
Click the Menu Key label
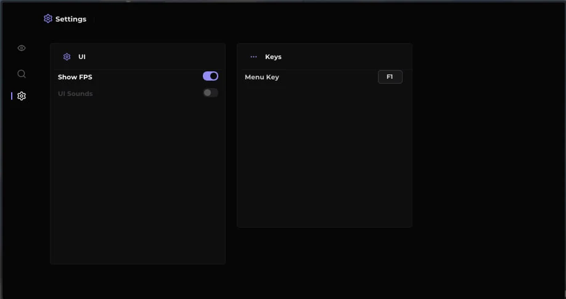pyautogui.click(x=261, y=77)
